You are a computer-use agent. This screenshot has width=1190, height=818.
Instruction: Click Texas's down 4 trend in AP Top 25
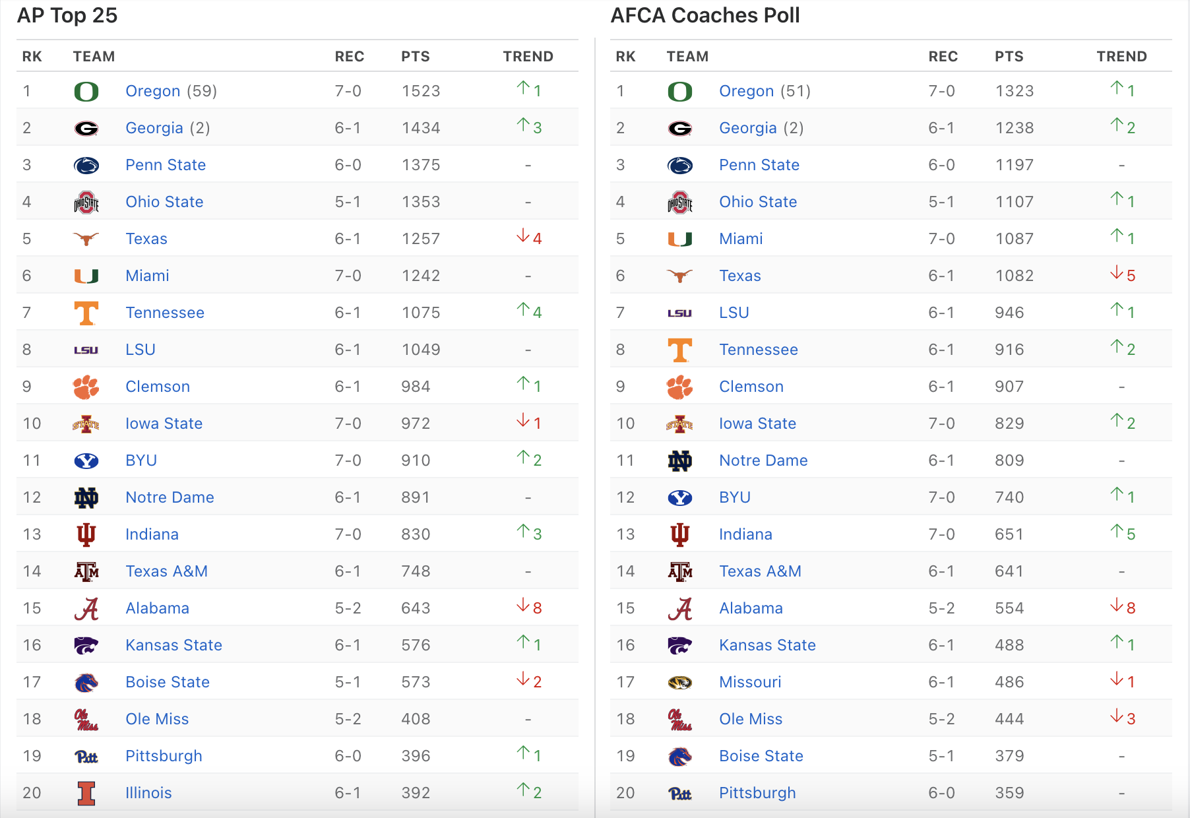(x=529, y=237)
